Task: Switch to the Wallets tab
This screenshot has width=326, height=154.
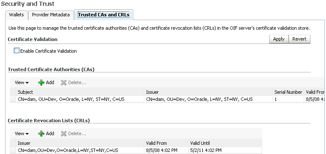Action: [x=16, y=15]
